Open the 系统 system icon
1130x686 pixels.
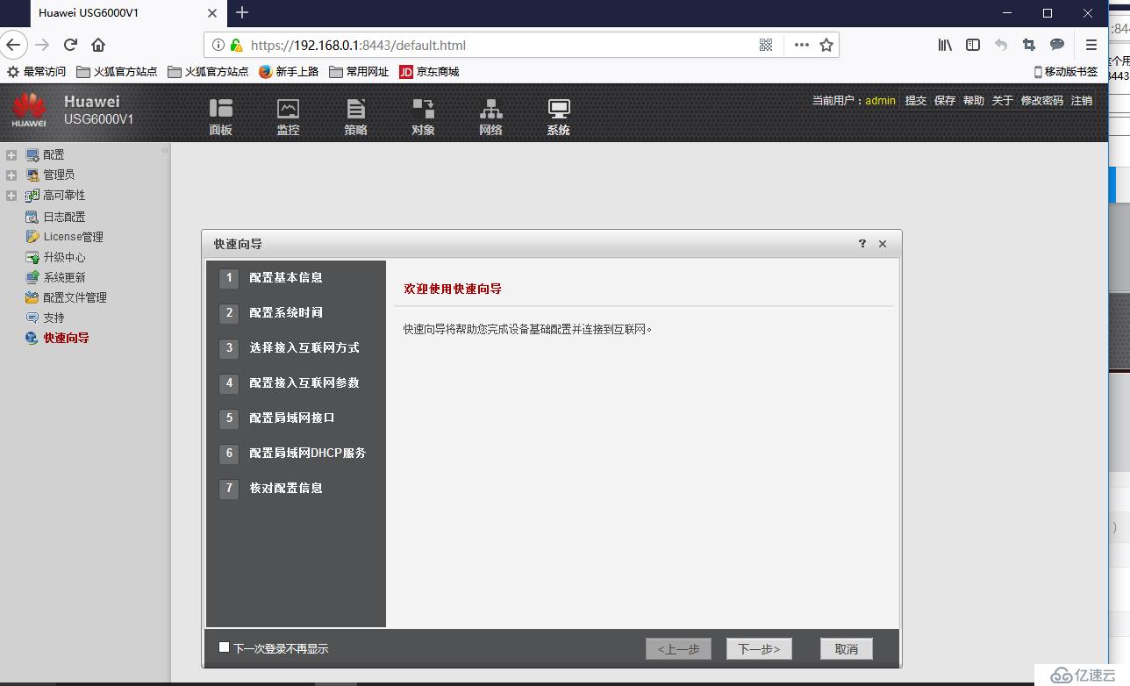pos(558,118)
